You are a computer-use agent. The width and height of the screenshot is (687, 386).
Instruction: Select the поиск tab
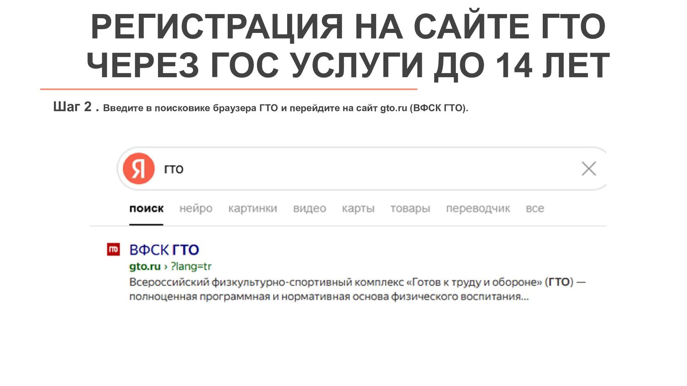[146, 209]
